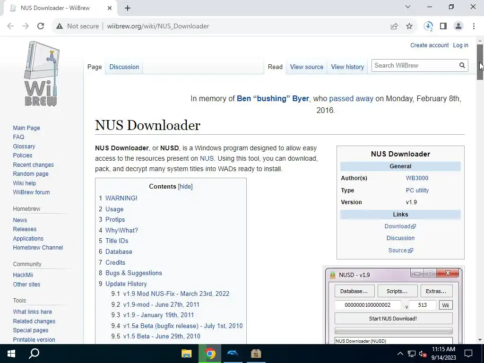Open Chrome's three-dot menu
The height and width of the screenshot is (363, 484).
pos(474,26)
